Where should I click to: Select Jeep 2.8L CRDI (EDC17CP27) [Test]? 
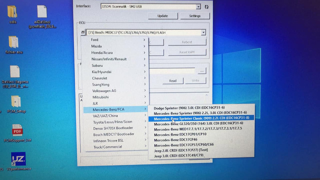point(201,150)
